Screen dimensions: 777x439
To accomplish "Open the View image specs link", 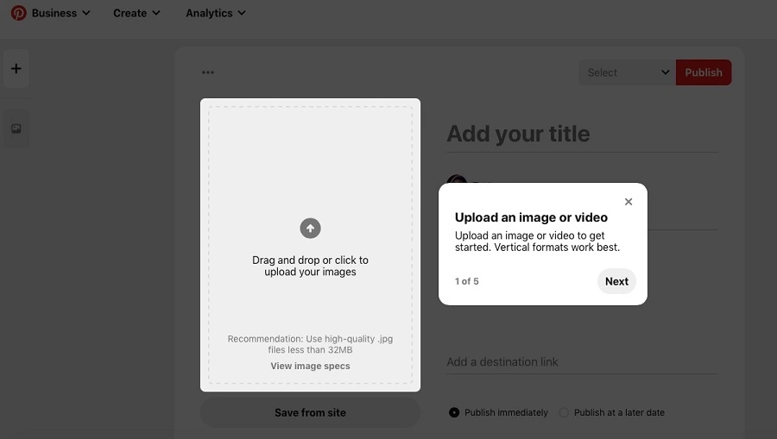I will click(x=310, y=366).
